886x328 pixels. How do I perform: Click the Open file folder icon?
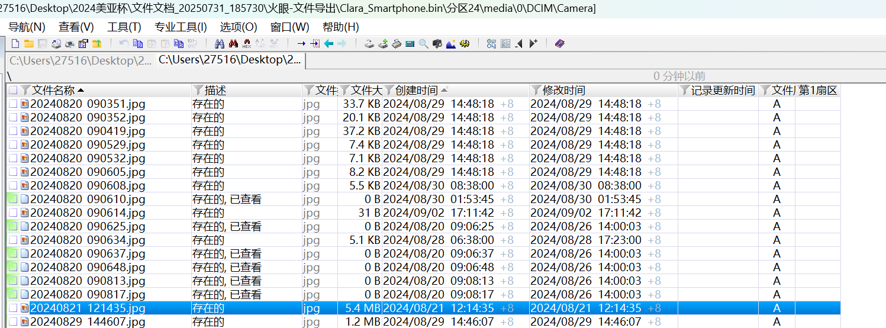pos(28,44)
